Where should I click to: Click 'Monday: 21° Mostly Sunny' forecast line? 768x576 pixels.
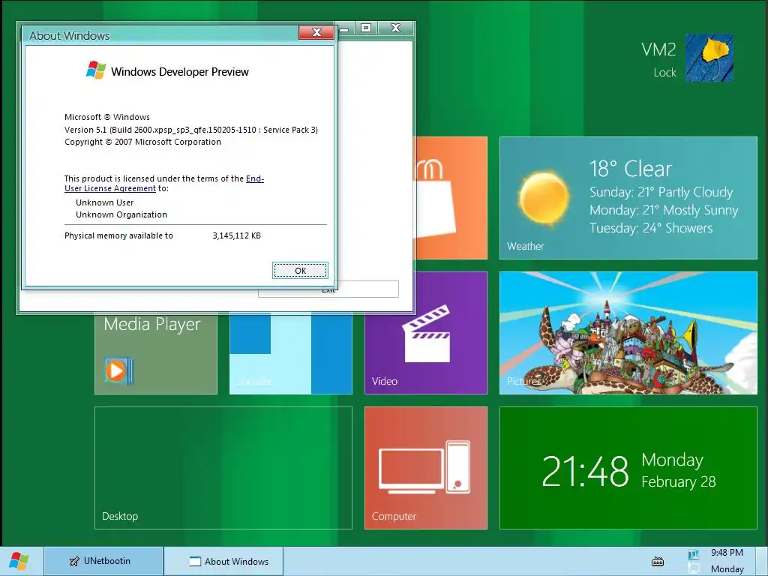point(664,210)
